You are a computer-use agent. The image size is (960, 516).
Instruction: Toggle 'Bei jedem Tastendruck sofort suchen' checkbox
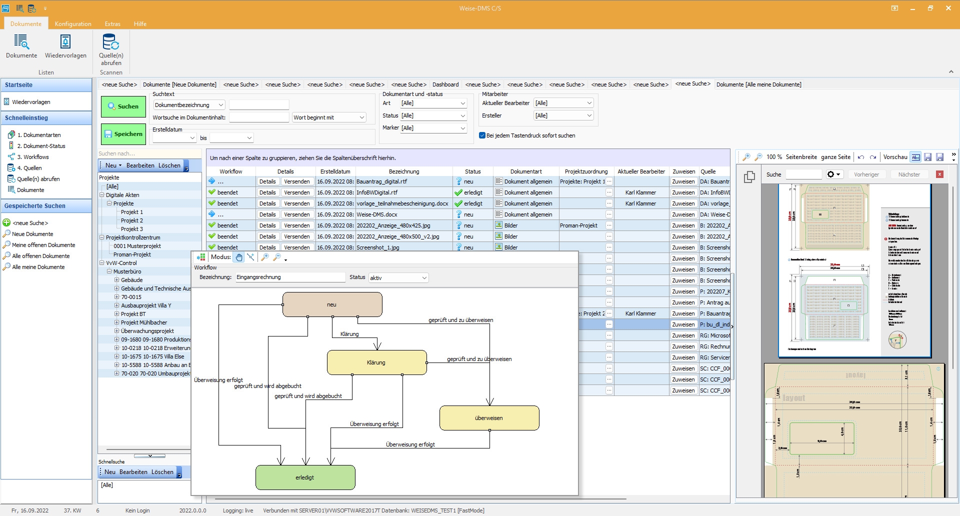[482, 135]
